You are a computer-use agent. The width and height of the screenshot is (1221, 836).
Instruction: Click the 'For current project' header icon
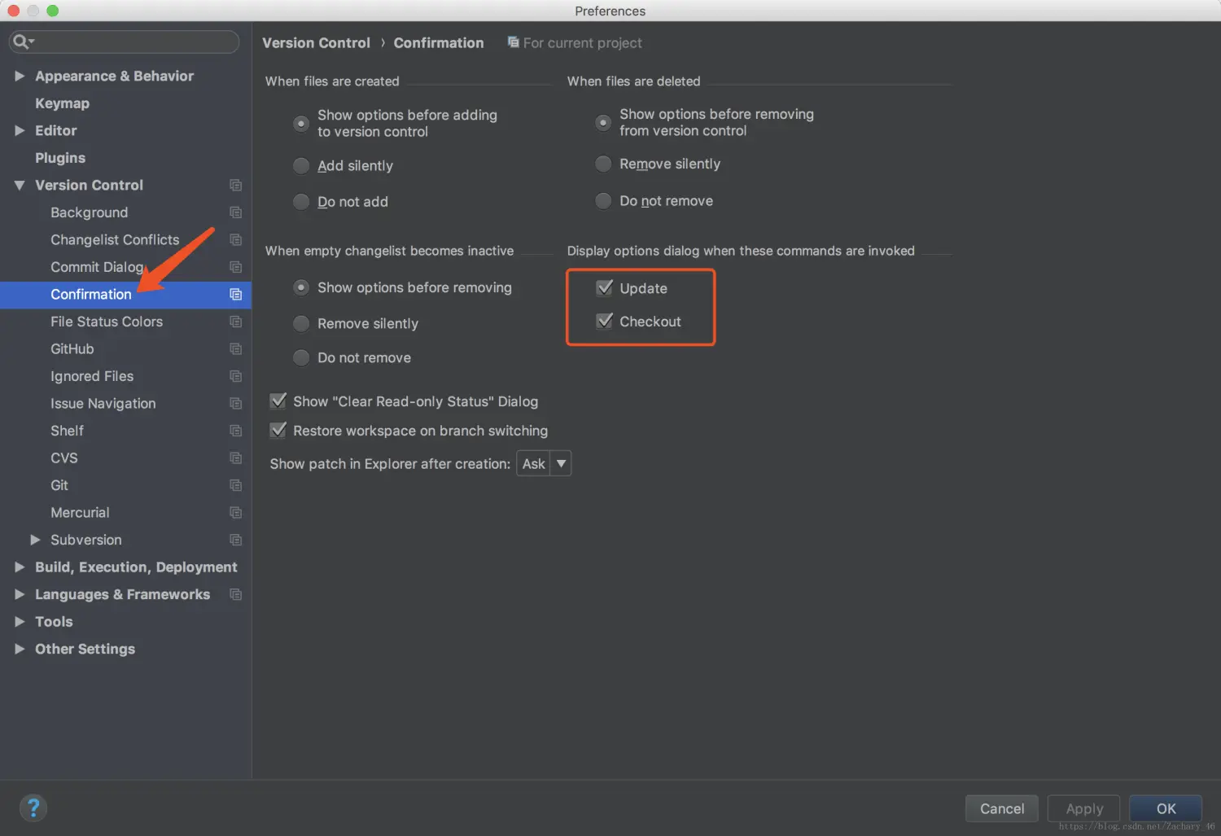click(513, 42)
